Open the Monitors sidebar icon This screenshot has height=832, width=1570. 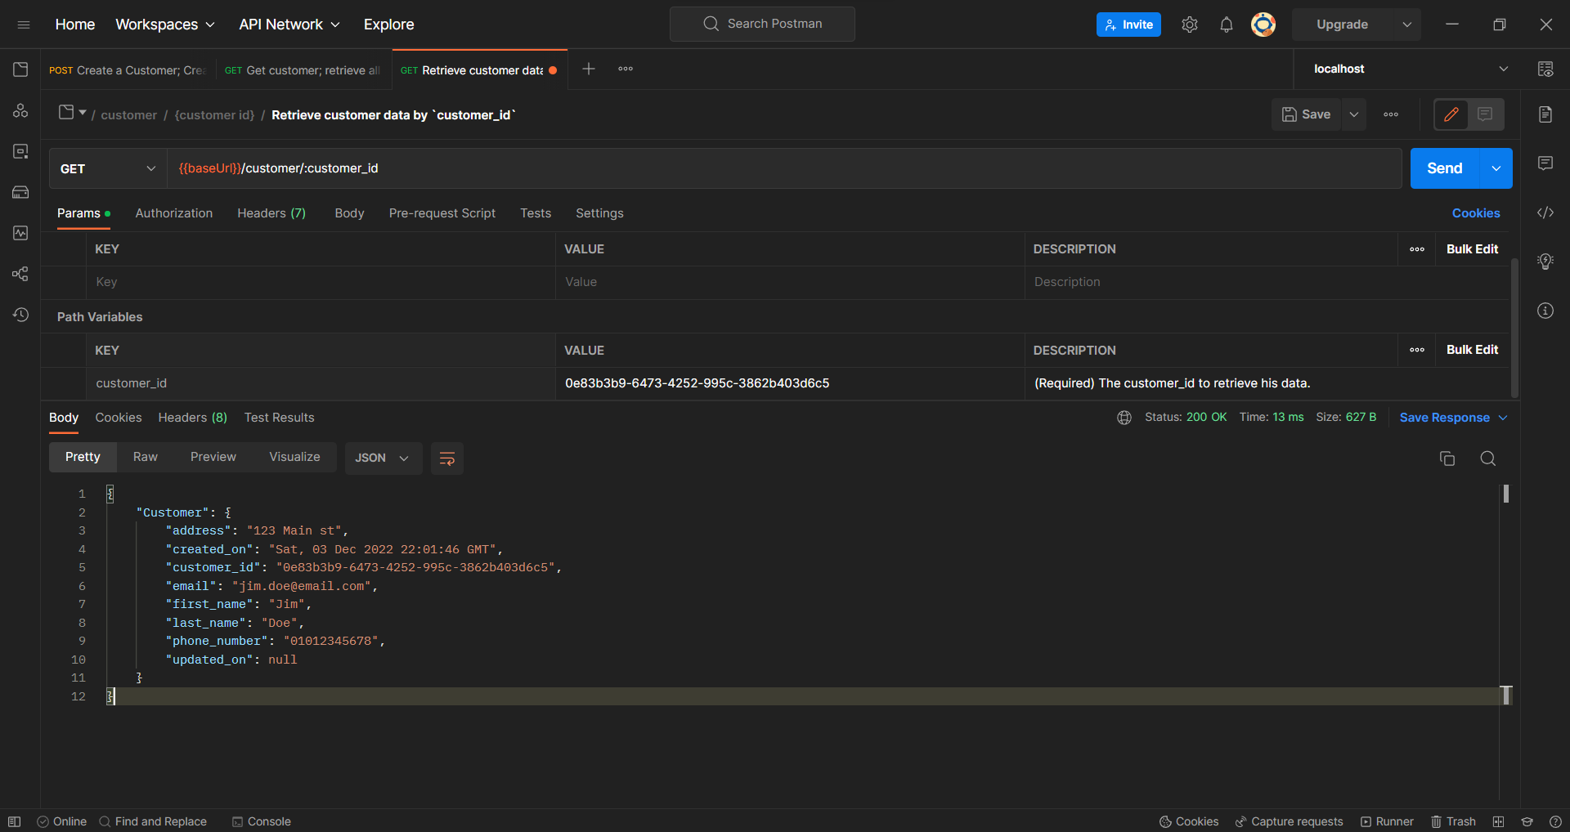[x=20, y=233]
